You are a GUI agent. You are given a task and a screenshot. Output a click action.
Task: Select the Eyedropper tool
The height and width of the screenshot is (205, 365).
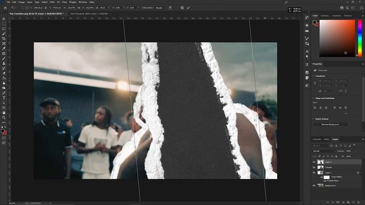point(4,48)
